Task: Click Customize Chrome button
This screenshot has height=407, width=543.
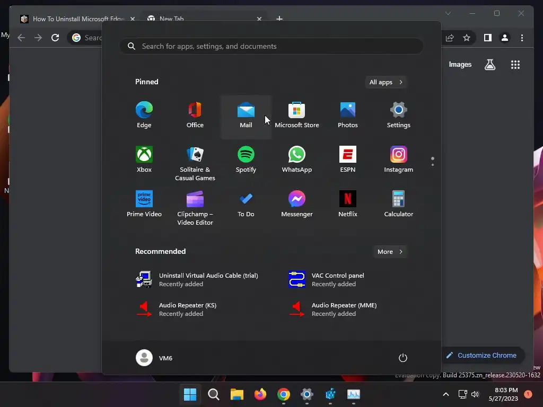Action: (483, 356)
